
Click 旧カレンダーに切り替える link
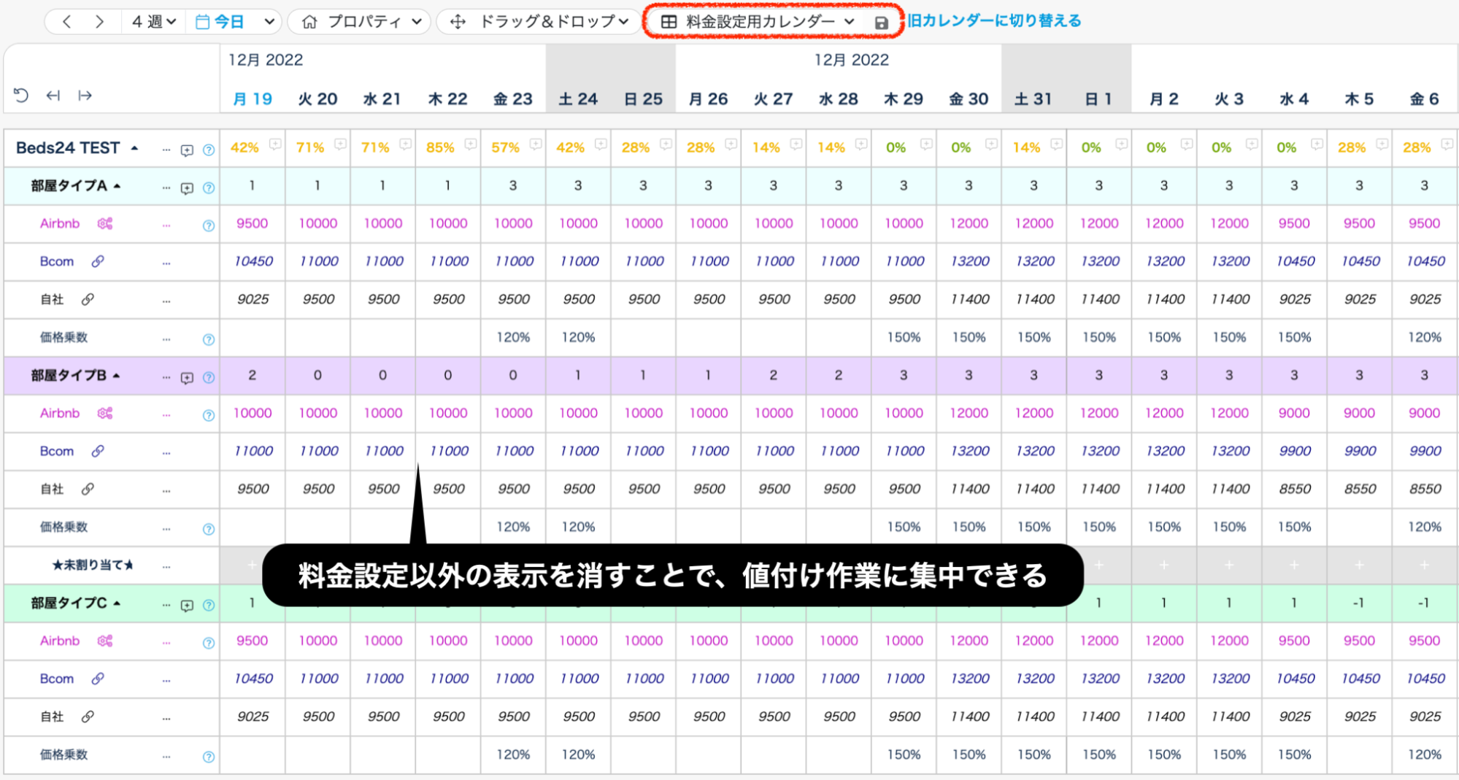click(x=993, y=21)
